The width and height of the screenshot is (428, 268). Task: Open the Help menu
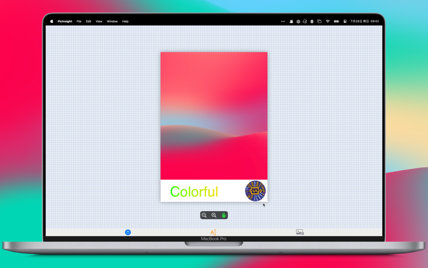[125, 21]
